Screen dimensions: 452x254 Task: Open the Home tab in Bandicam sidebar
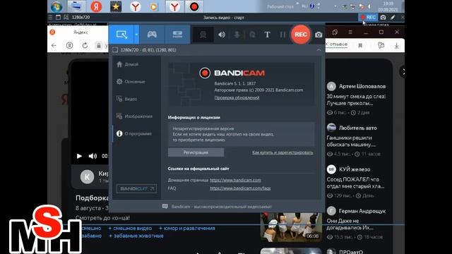click(128, 64)
